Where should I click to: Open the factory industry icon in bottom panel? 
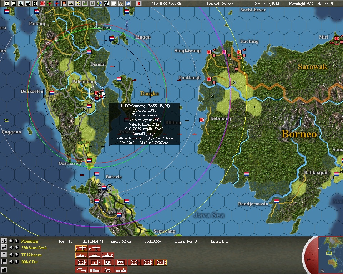coord(4,270)
